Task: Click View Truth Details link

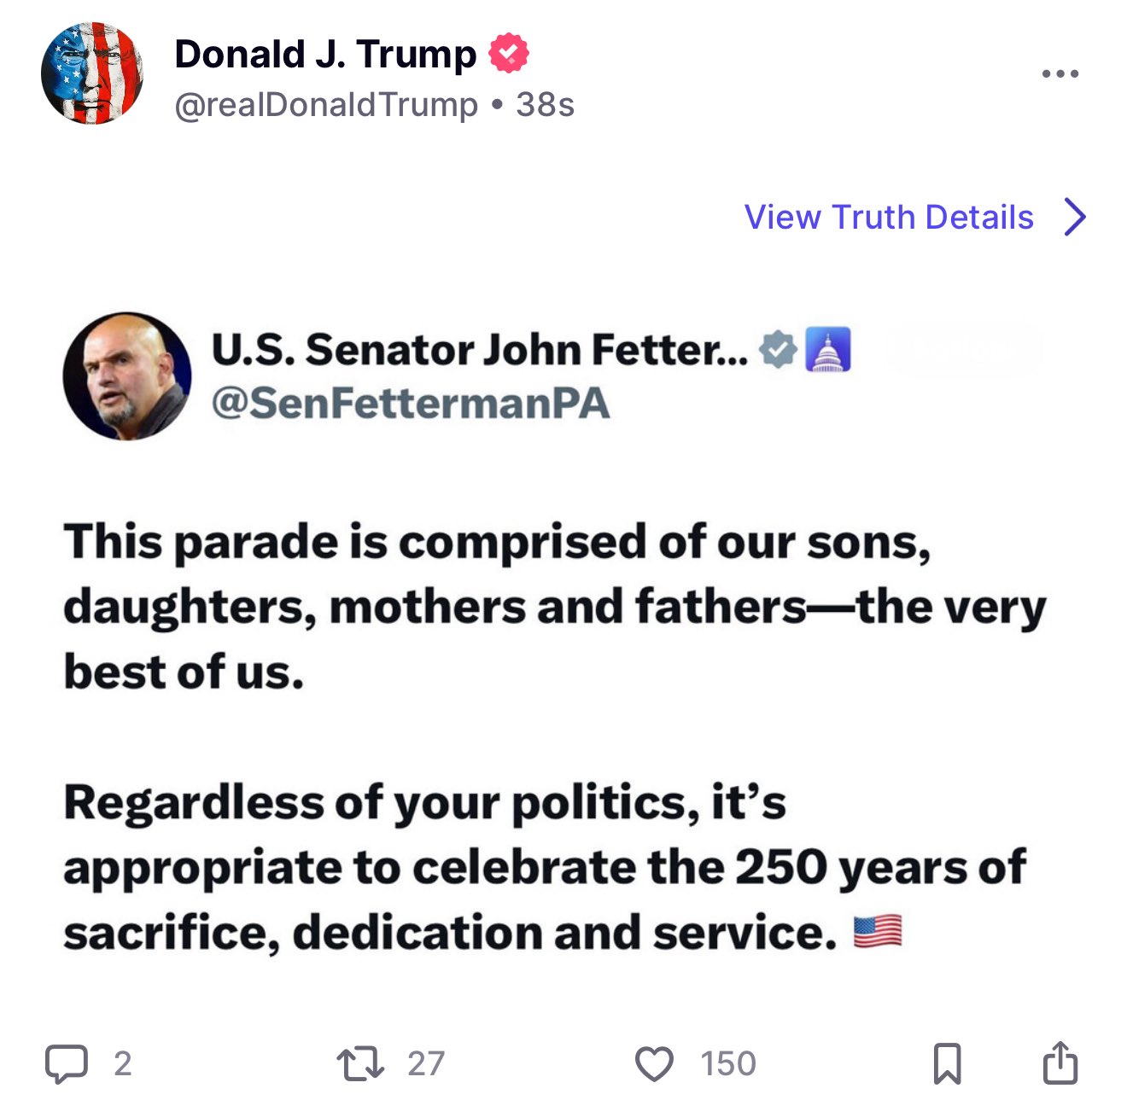Action: 889,217
